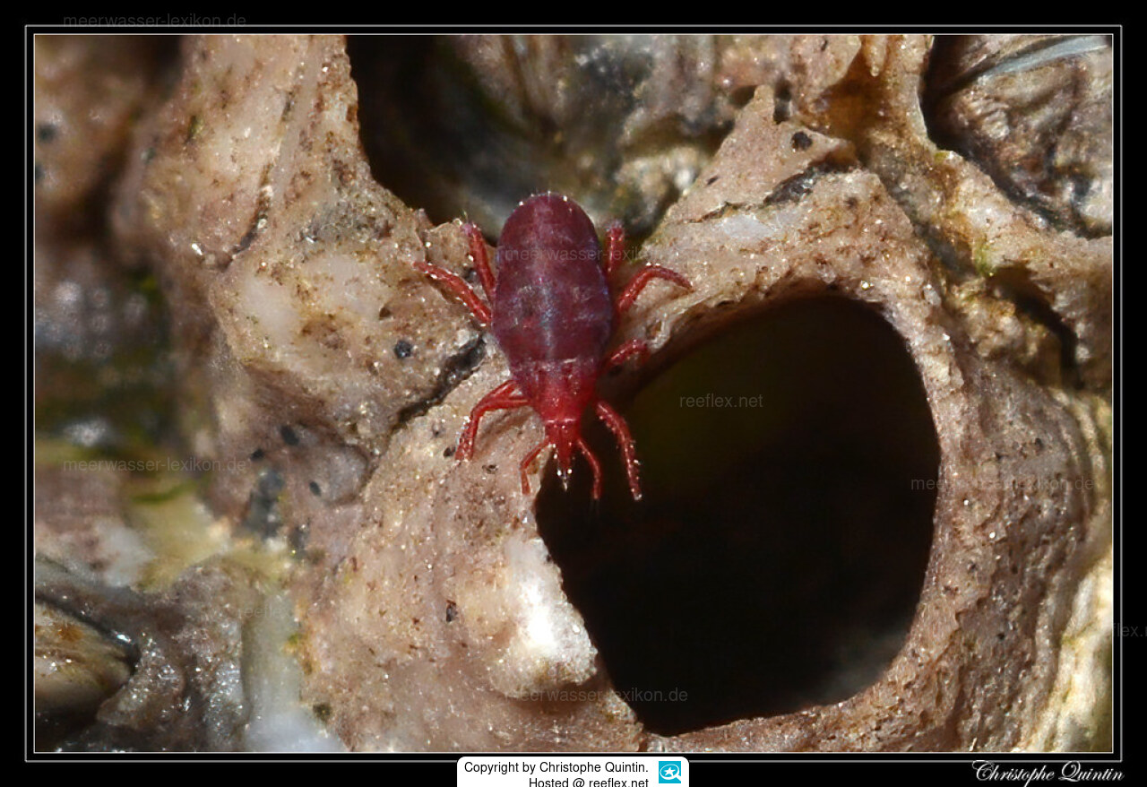Click the reeflex.net watermark inside the hole
The height and width of the screenshot is (787, 1147).
pyautogui.click(x=720, y=401)
